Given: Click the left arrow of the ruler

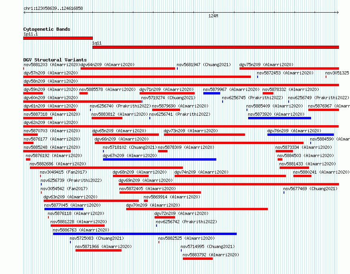Looking at the screenshot, I should tap(24, 13).
